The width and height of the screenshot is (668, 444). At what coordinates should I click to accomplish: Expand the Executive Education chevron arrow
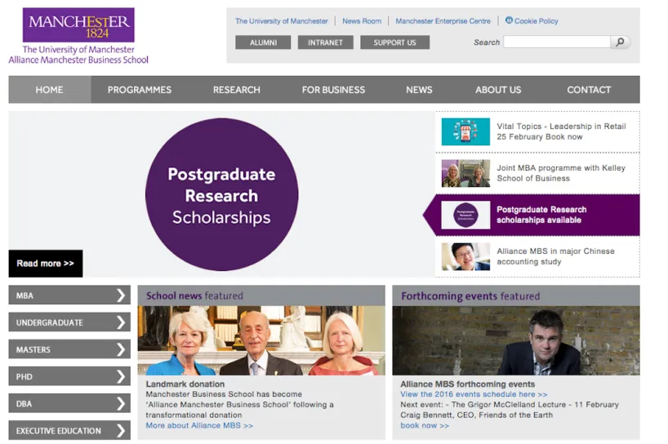coord(121,430)
